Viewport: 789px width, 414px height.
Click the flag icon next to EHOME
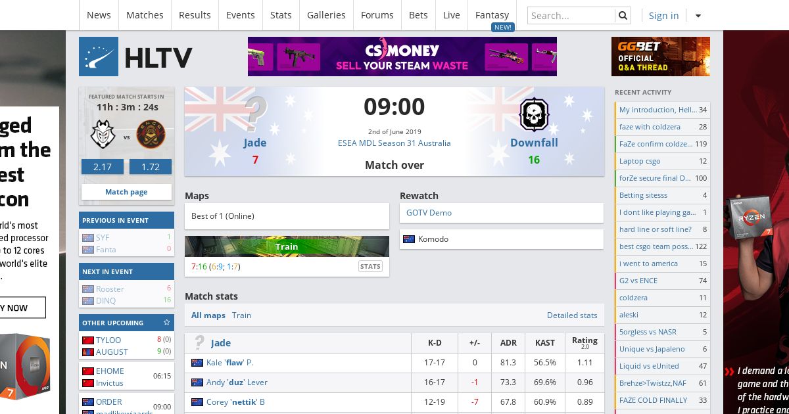point(88,371)
